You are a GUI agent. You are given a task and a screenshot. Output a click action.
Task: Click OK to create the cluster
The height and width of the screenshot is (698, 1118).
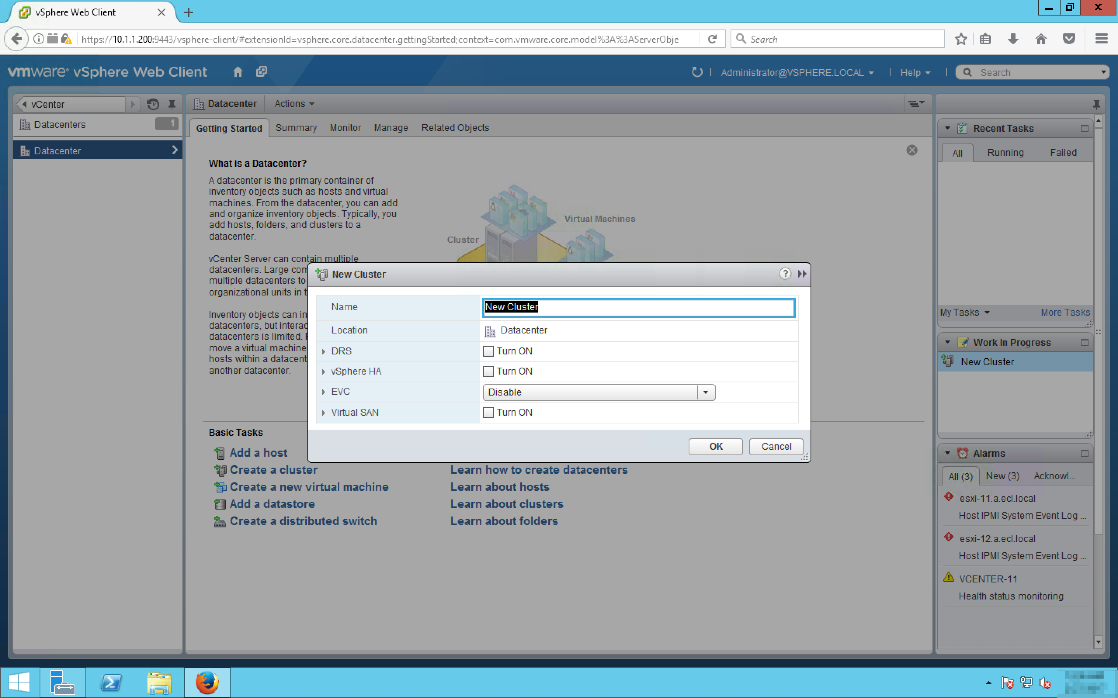click(x=715, y=446)
